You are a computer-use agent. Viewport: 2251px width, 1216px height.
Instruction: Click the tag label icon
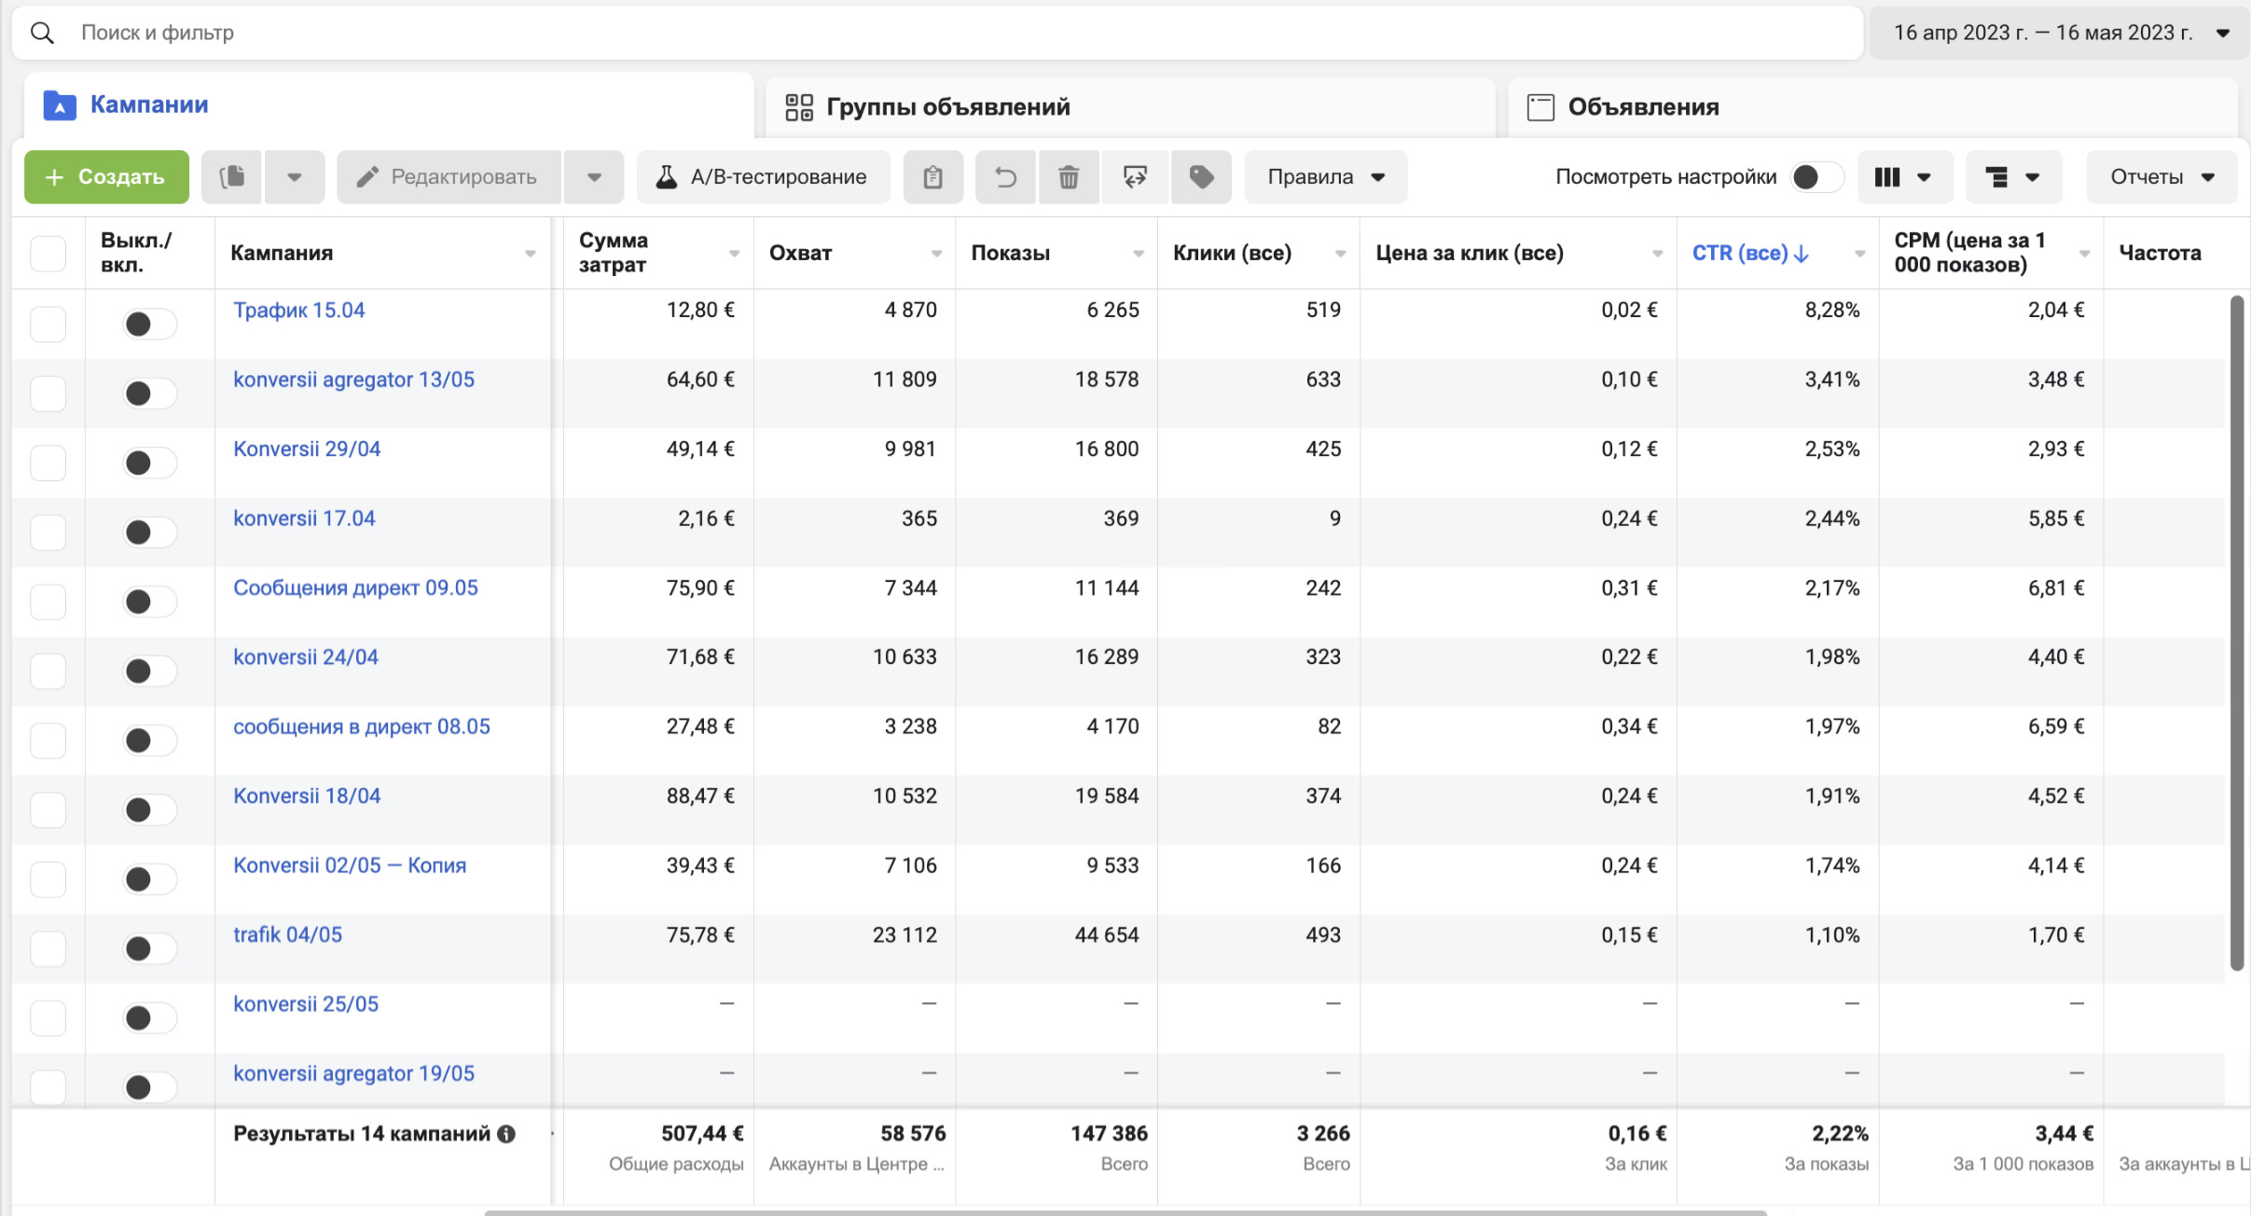click(x=1201, y=177)
